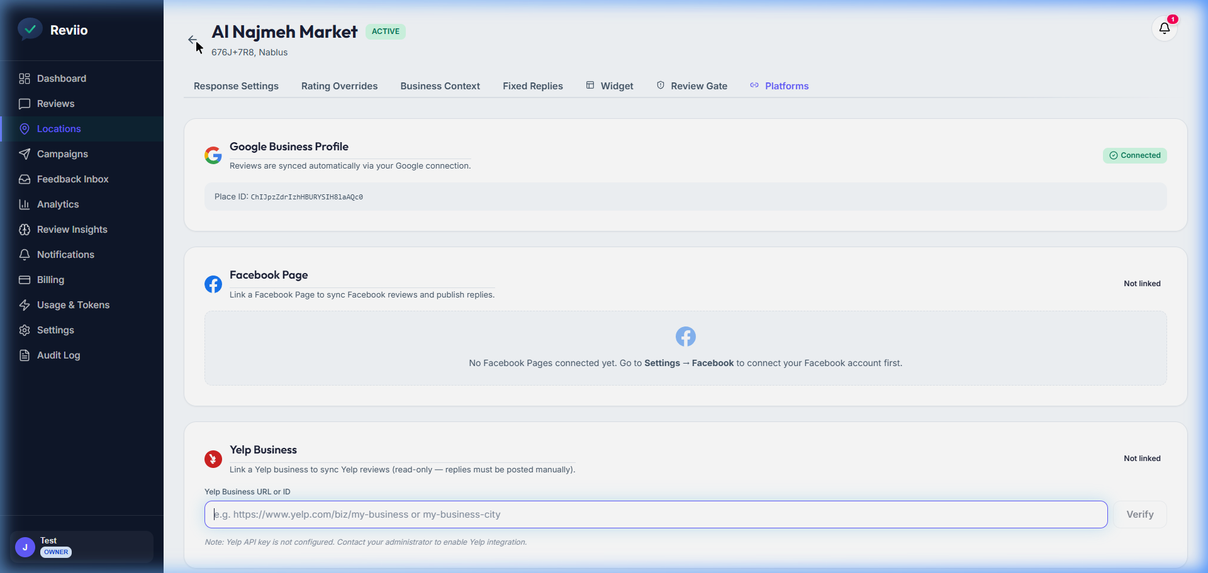Image resolution: width=1208 pixels, height=573 pixels.
Task: Click the 'Al Najmeh Market' heading
Action: (284, 31)
